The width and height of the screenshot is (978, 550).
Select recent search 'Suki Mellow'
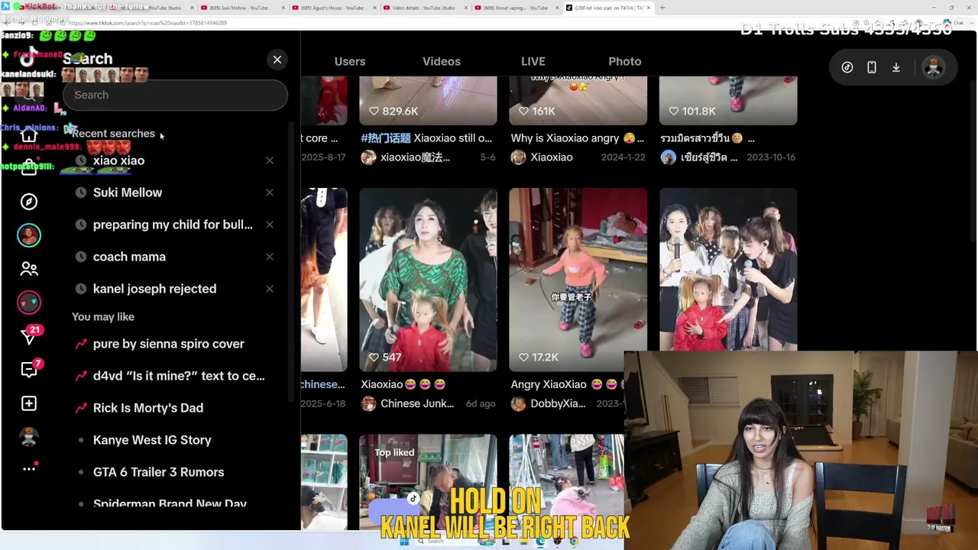click(x=128, y=192)
